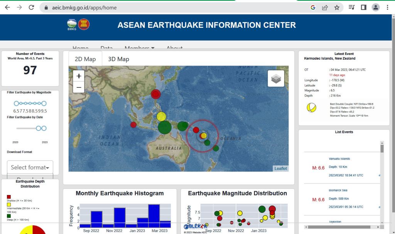Open the Vanuatu Islands event entry
395x234 pixels.
[339, 159]
